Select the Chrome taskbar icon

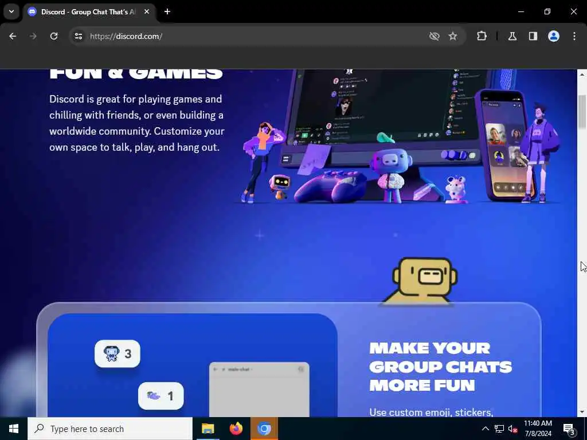click(x=264, y=429)
